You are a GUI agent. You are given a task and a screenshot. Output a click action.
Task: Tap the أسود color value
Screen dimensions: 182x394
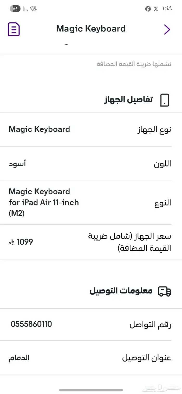[x=17, y=164]
